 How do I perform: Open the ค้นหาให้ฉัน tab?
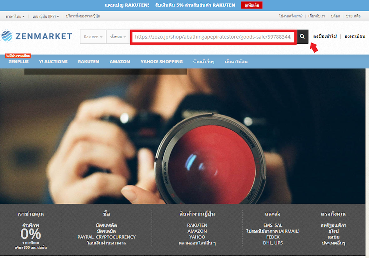pos(236,62)
